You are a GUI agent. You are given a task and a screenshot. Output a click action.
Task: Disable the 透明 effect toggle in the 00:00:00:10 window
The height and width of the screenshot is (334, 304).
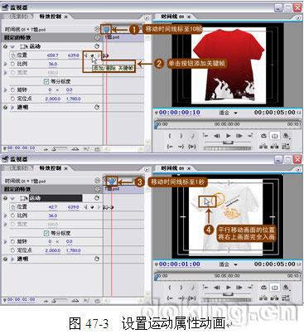(x=5, y=107)
